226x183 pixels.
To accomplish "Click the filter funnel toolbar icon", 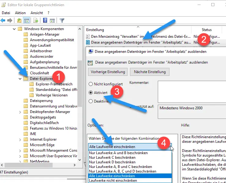I will pos(62,21).
